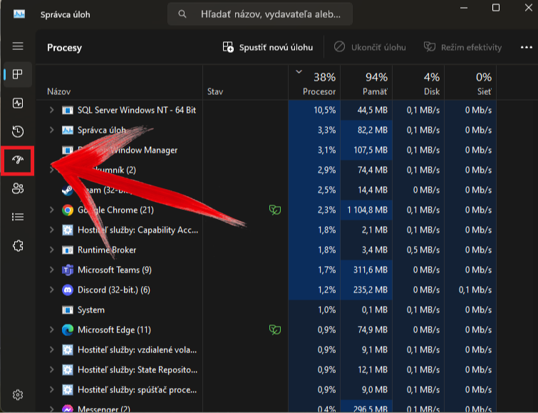
Task: Sort by the Pamäť column header
Action: (366, 83)
